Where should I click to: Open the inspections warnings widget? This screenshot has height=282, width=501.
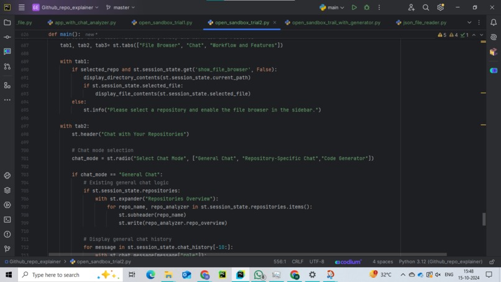click(x=453, y=35)
